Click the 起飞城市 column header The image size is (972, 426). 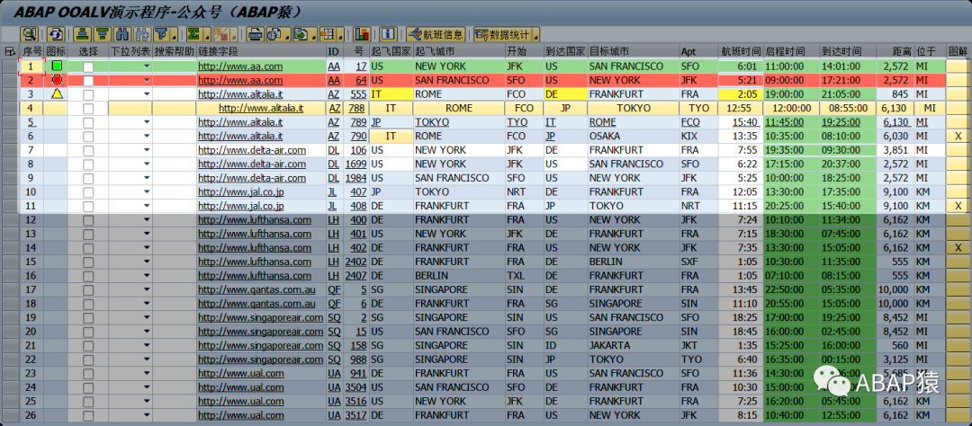(459, 50)
